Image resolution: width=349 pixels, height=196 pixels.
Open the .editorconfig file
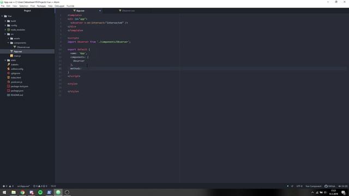coord(17,69)
